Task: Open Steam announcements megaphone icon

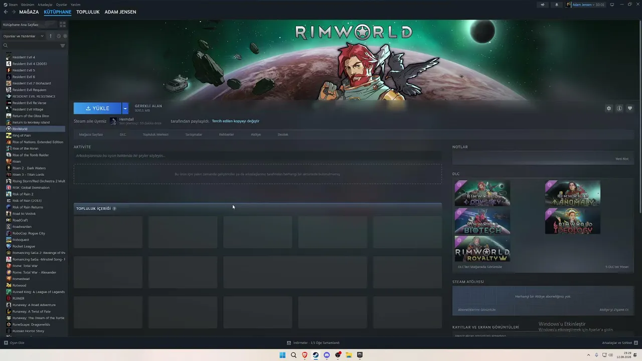Action: coord(542,5)
